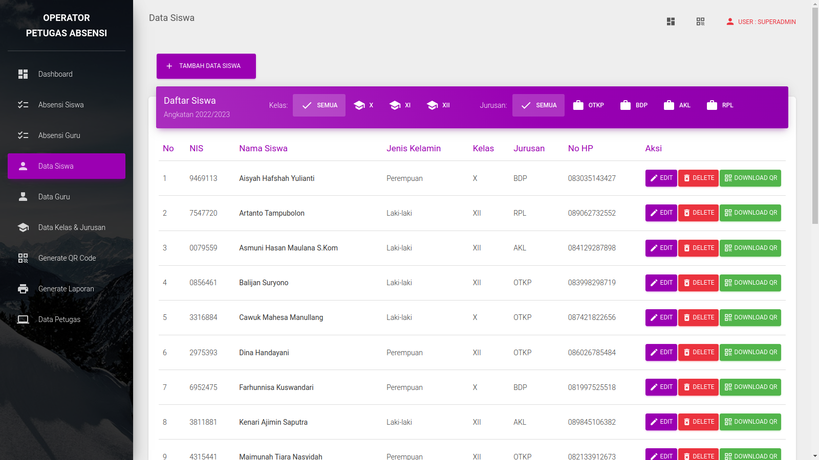Filter students by Jurusan OTKP
The height and width of the screenshot is (460, 819).
[588, 105]
